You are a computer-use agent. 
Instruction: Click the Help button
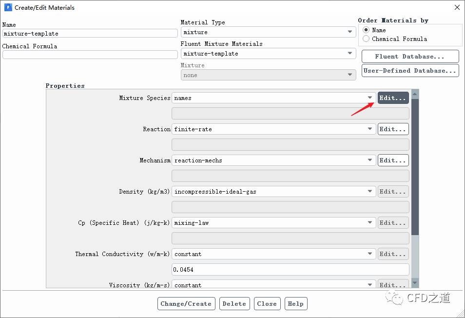coord(296,304)
